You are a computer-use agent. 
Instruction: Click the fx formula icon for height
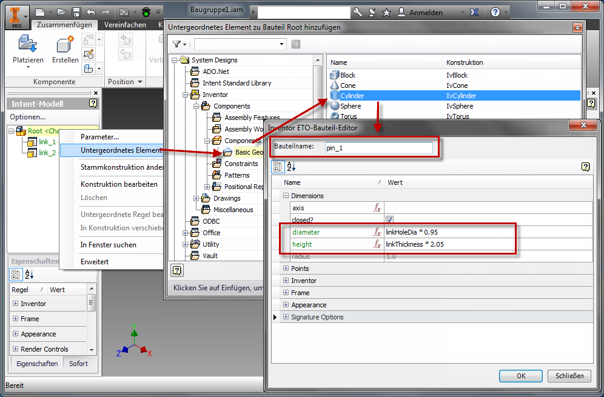tap(377, 244)
